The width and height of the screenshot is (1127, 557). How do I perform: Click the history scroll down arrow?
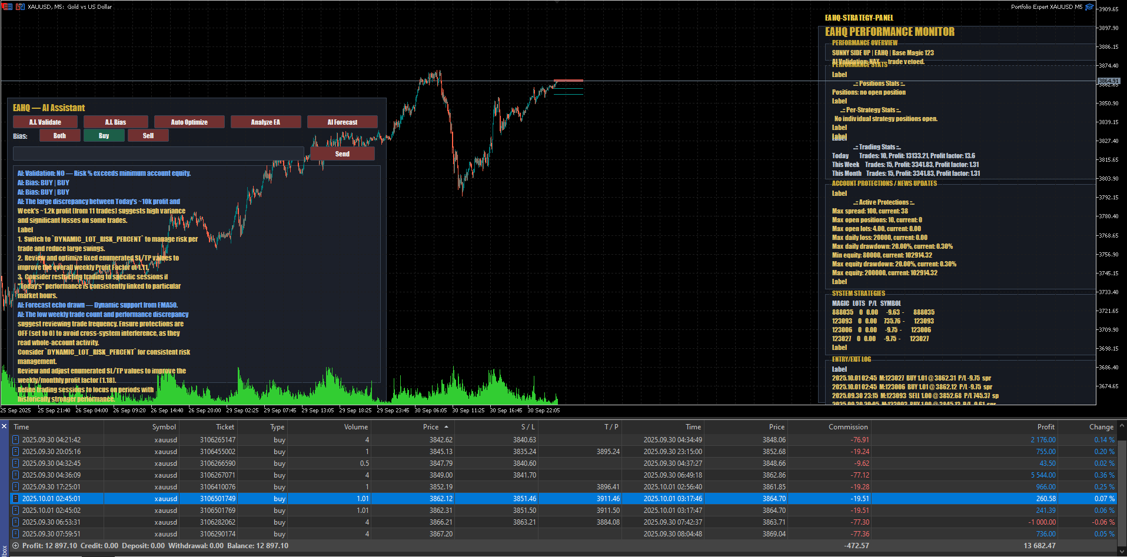[1122, 552]
